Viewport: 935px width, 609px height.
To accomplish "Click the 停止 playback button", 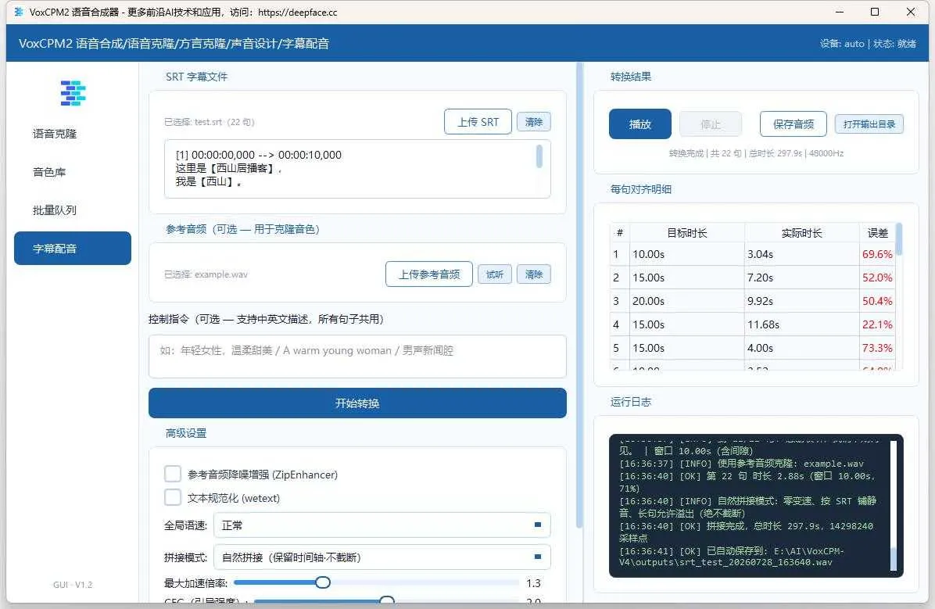I will coord(710,124).
